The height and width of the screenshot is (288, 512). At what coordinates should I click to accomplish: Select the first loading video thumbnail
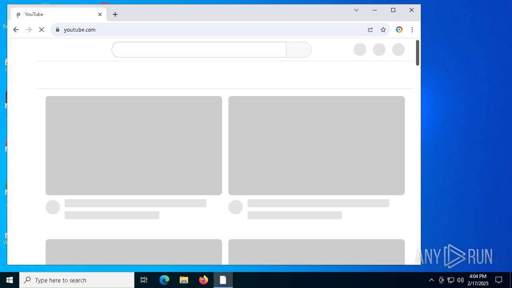(x=134, y=146)
